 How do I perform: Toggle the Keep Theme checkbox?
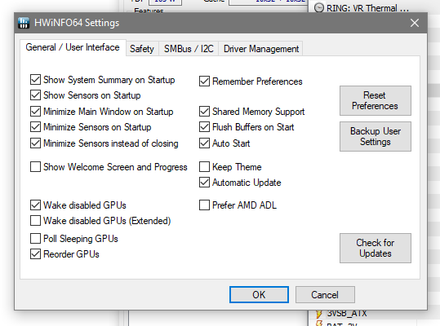[204, 167]
